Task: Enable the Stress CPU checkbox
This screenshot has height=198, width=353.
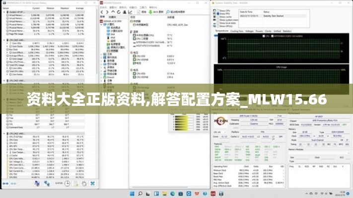Action: point(218,10)
